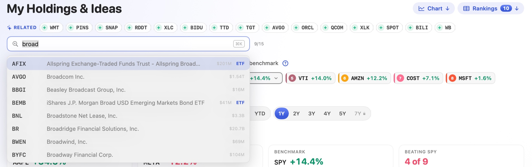Image resolution: width=532 pixels, height=167 pixels.
Task: Click $20.7B market cap value
Action: 237,129
